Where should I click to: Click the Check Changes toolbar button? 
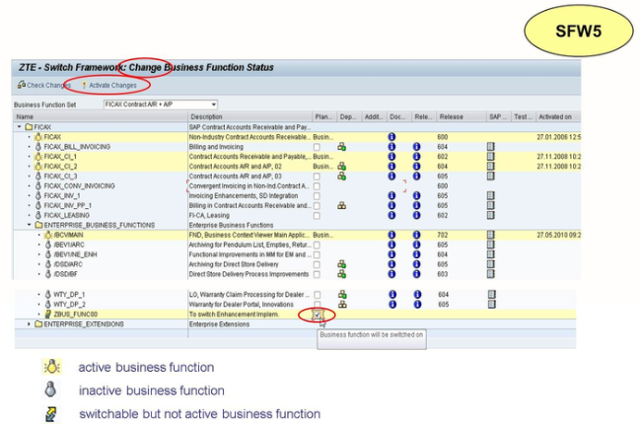click(x=42, y=86)
